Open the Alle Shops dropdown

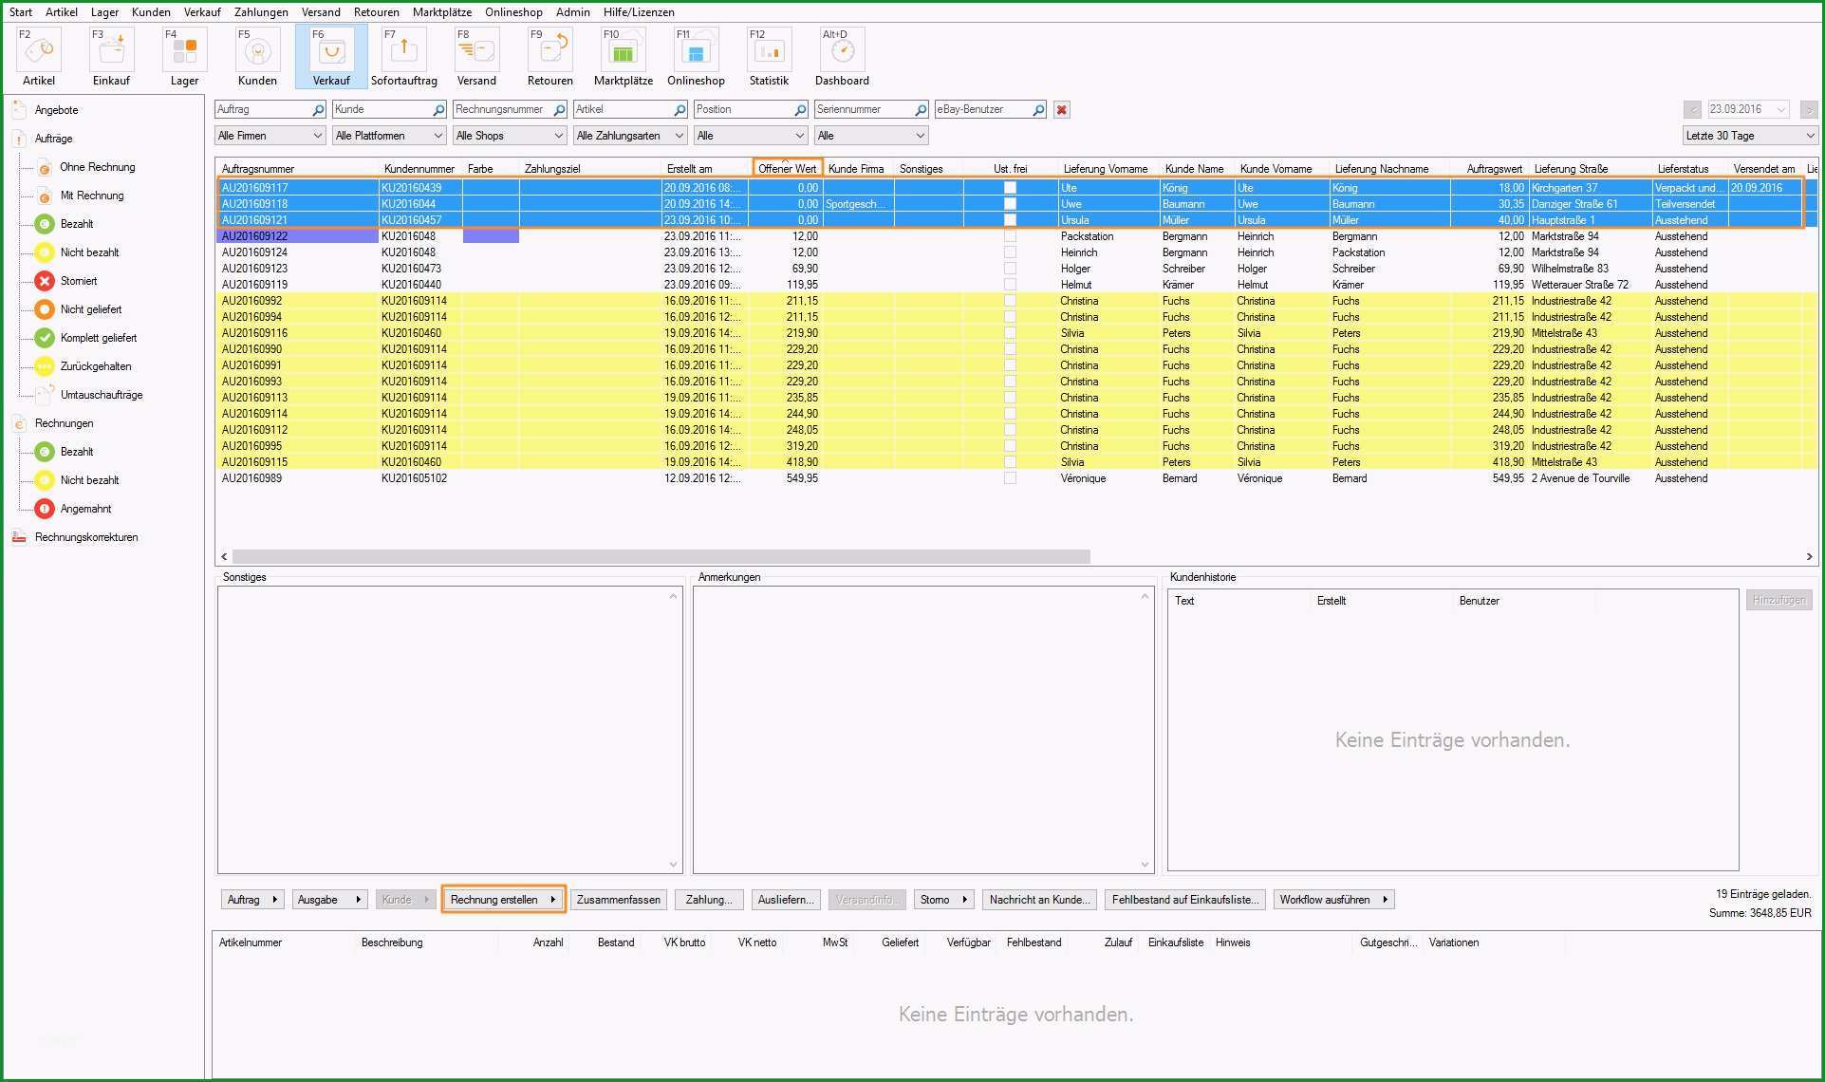(510, 136)
